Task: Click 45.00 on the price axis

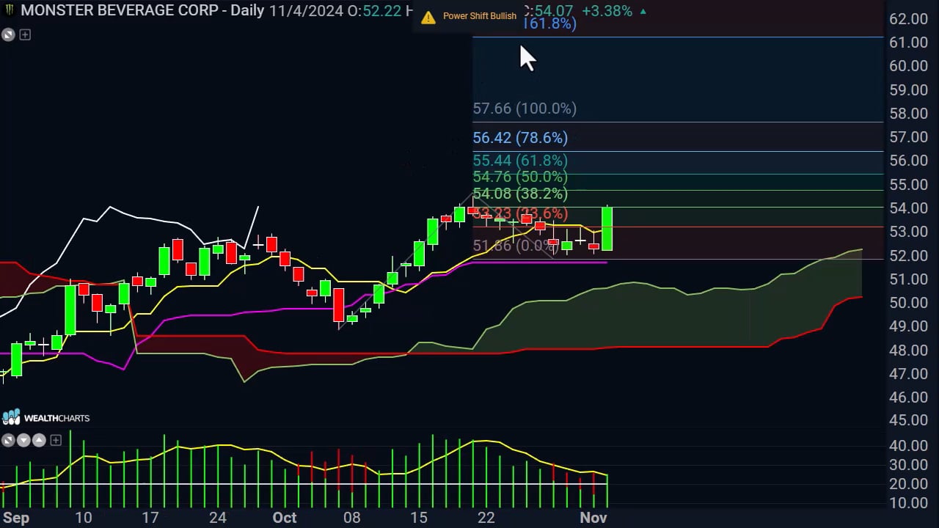Action: (x=908, y=420)
